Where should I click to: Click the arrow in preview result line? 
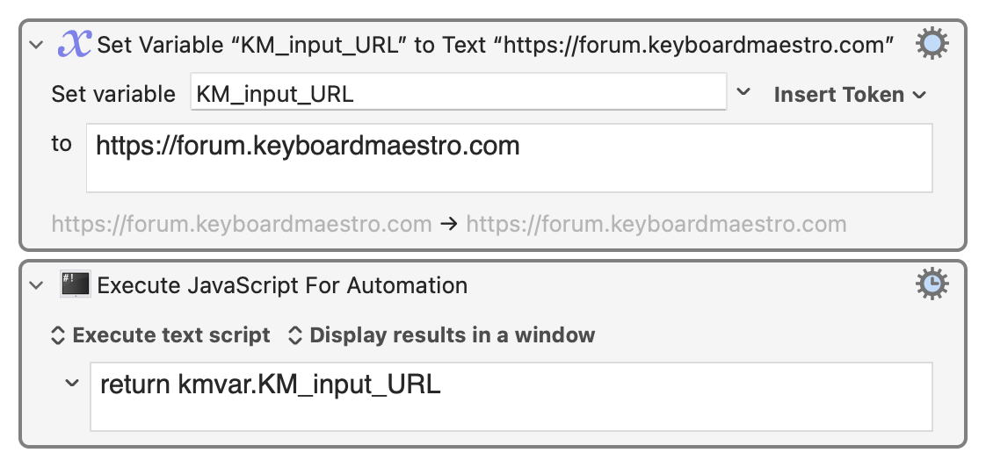[448, 224]
